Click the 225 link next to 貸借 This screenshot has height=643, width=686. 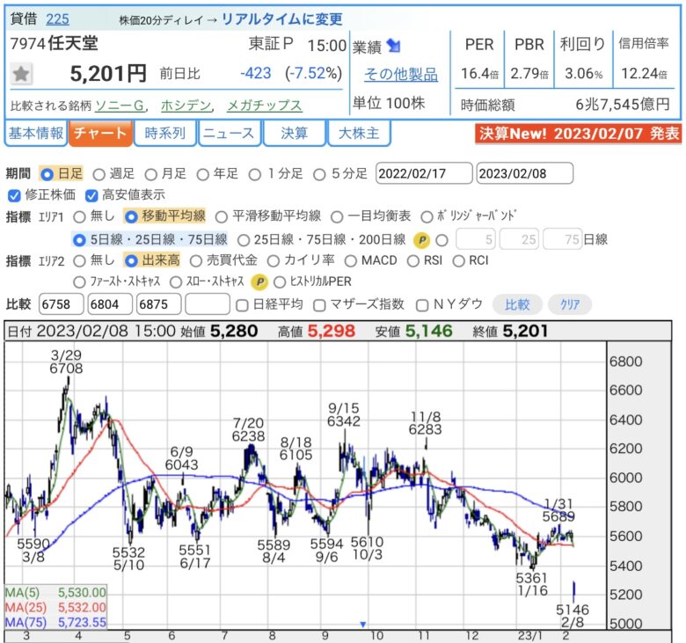[x=57, y=19]
